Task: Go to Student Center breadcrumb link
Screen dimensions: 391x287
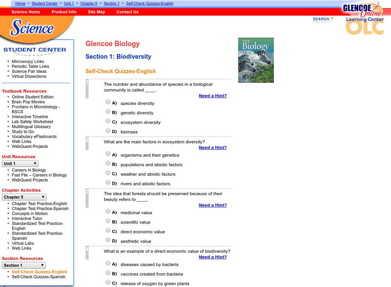Action: coord(44,3)
